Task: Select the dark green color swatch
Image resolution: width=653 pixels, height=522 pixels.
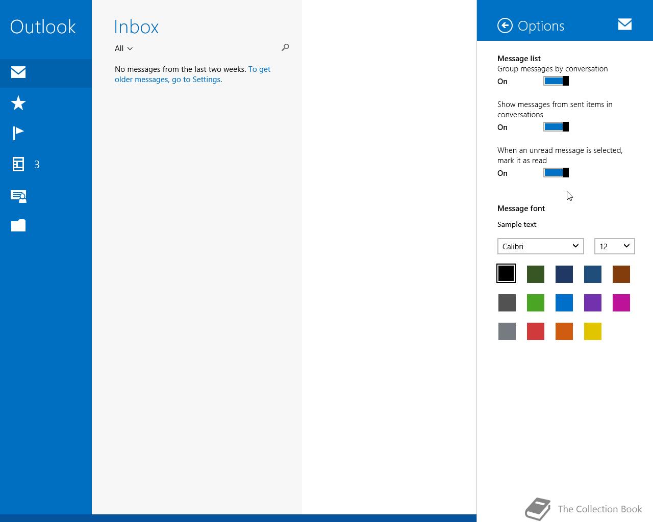Action: (x=536, y=274)
